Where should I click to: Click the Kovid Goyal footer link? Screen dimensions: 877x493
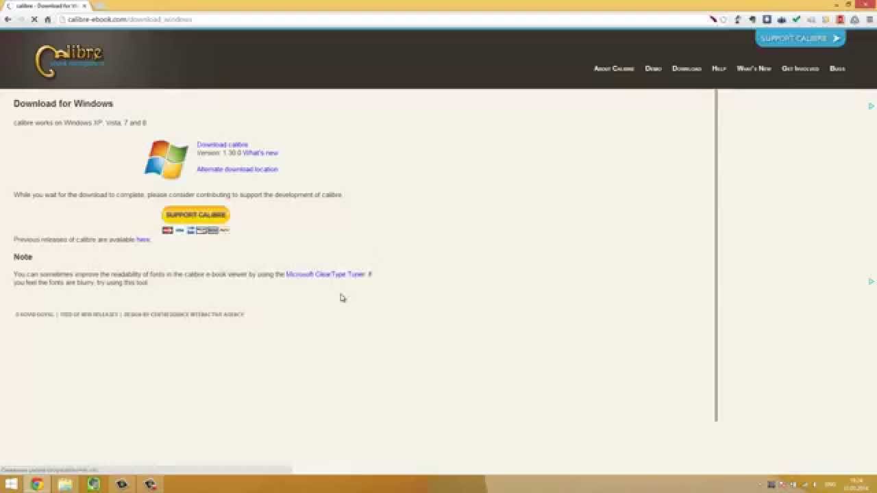(34, 314)
